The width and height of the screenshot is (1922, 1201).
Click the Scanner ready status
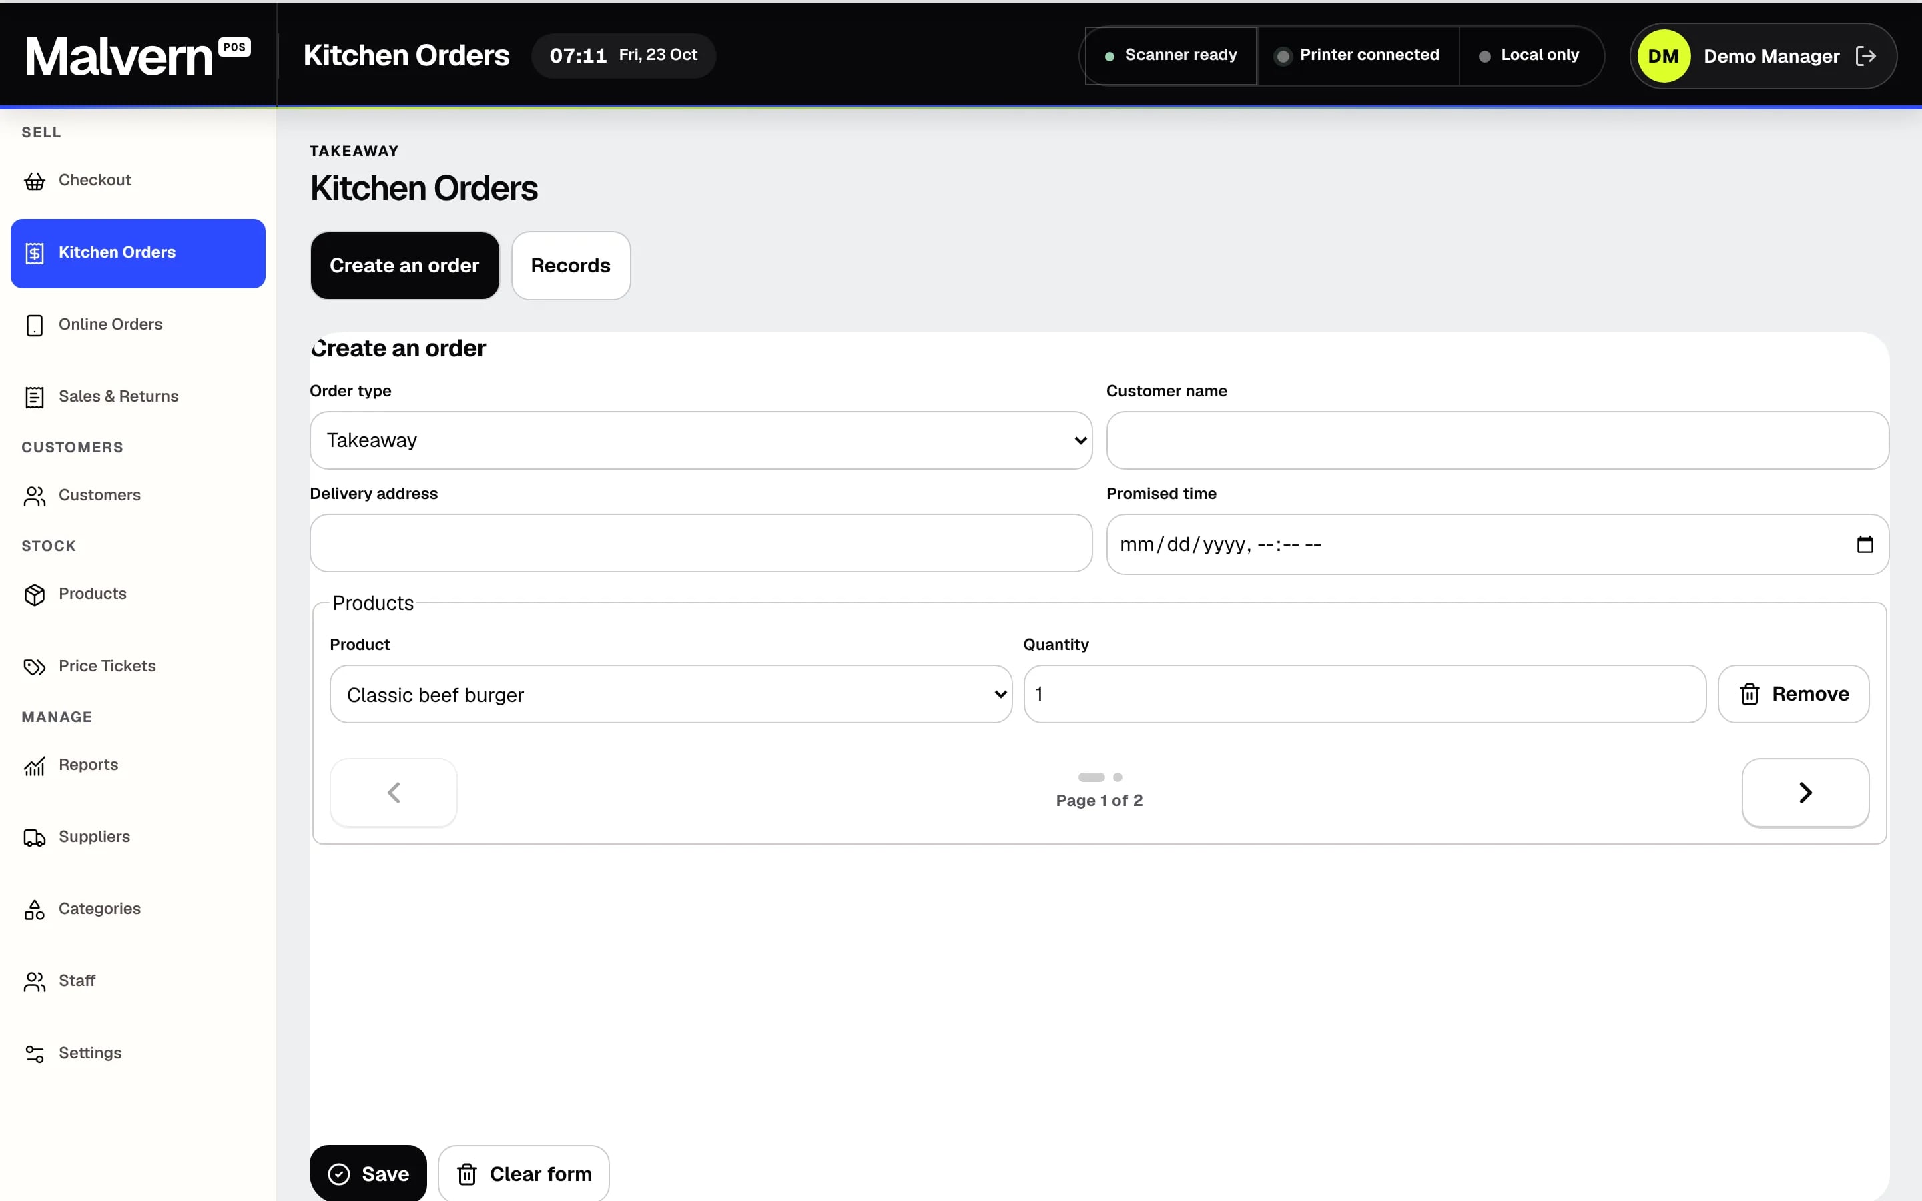(x=1171, y=55)
